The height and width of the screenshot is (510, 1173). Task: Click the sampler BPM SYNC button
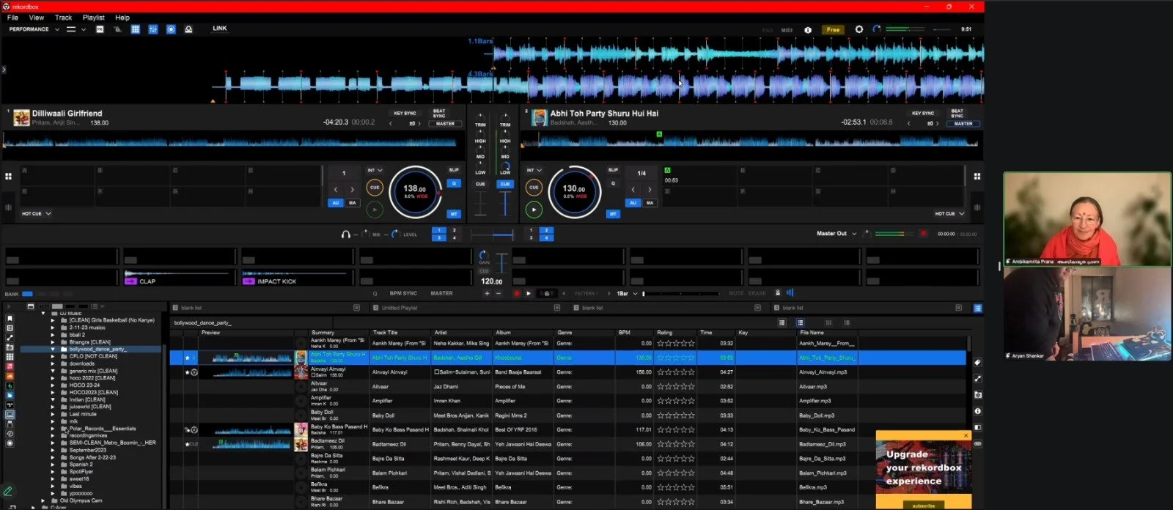coord(403,293)
